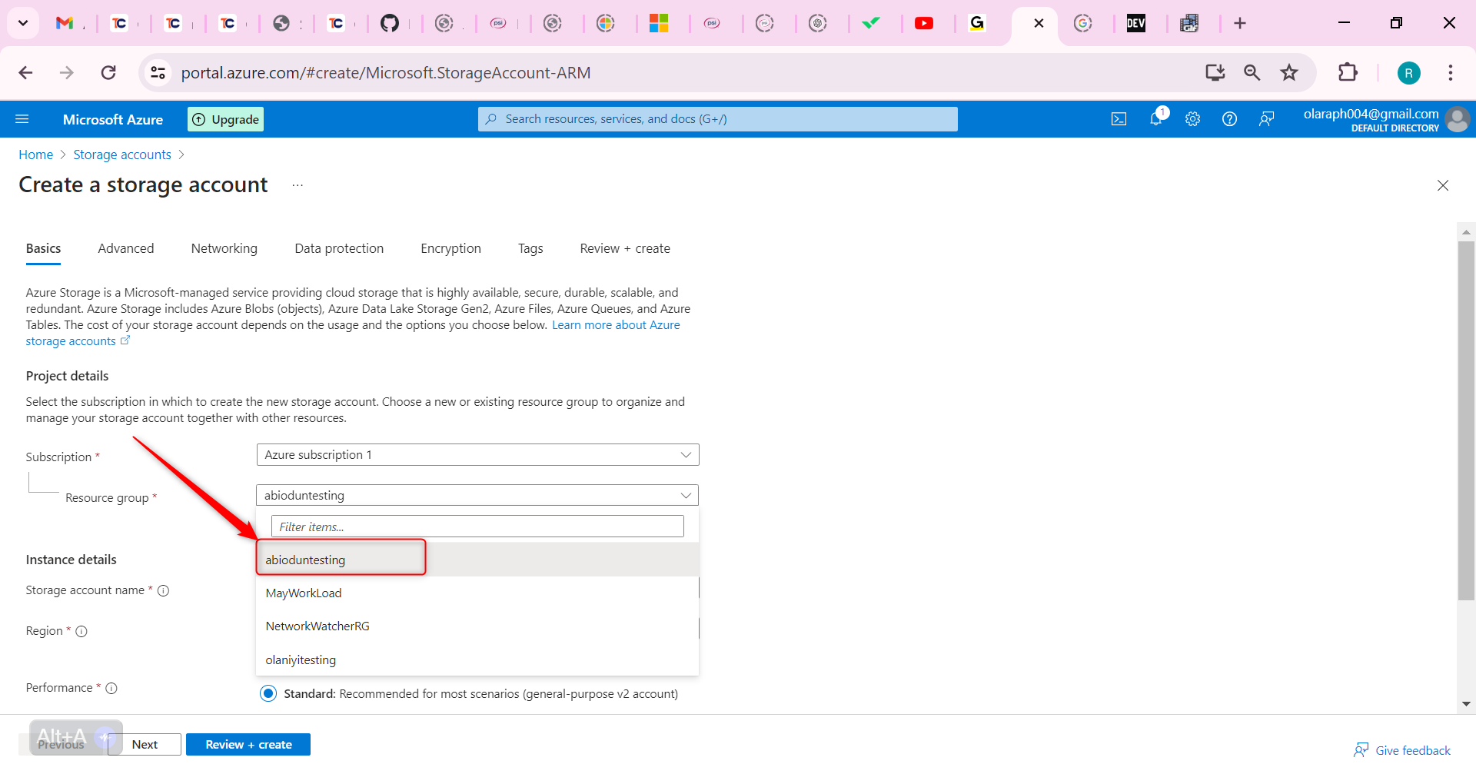Open the portal hamburger menu

(x=23, y=118)
